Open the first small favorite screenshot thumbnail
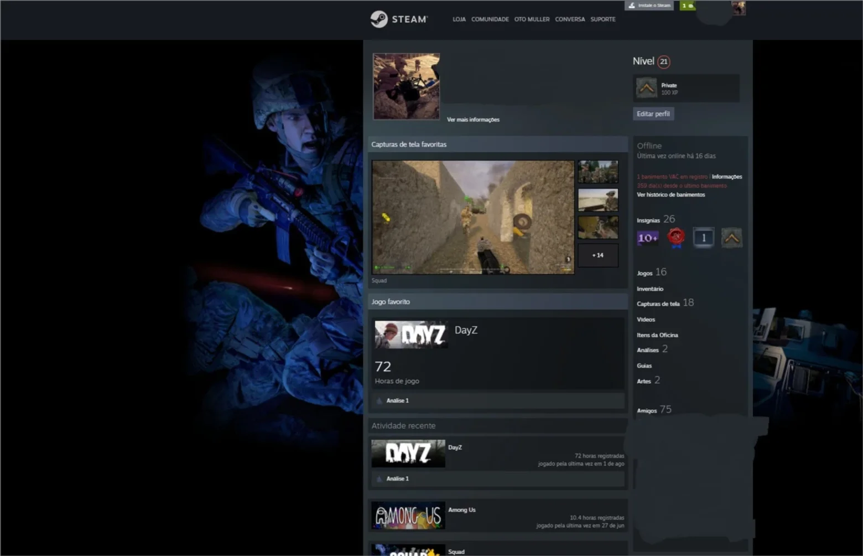Image resolution: width=863 pixels, height=556 pixels. (x=598, y=172)
